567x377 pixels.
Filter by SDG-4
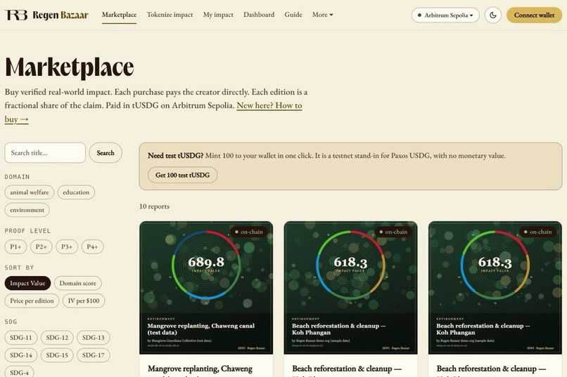tap(20, 373)
